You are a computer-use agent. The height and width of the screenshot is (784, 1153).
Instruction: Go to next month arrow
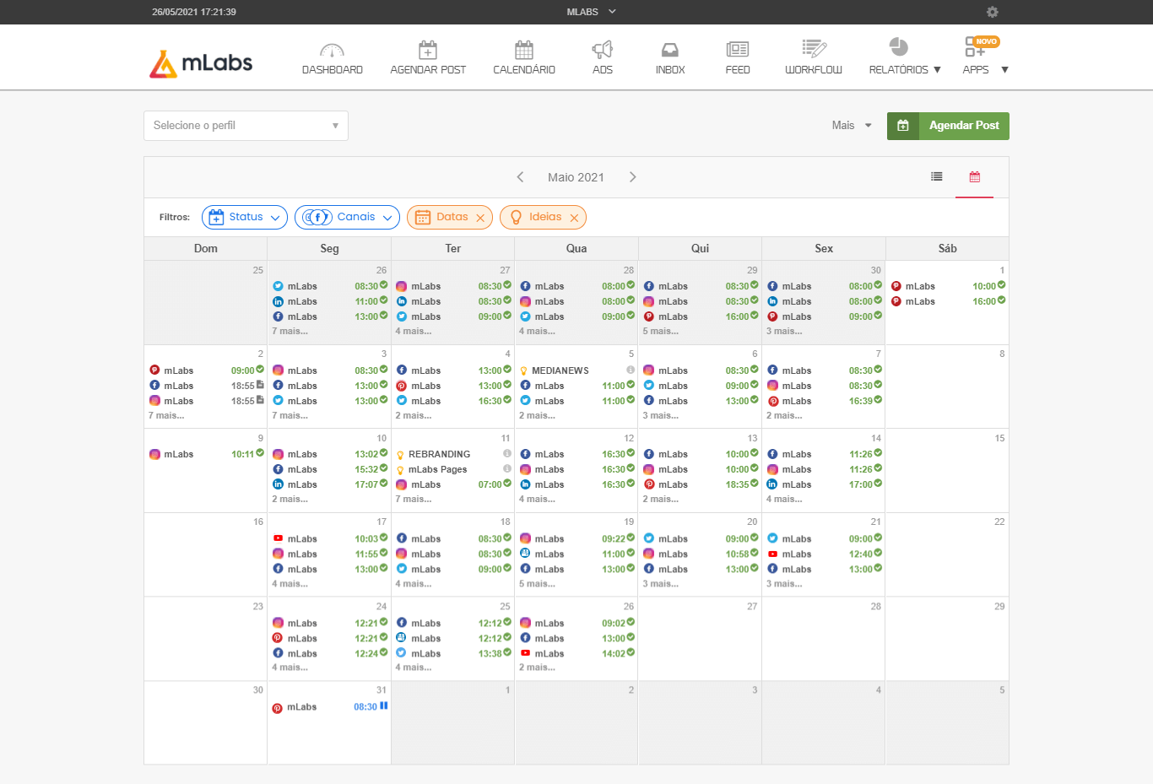click(633, 177)
